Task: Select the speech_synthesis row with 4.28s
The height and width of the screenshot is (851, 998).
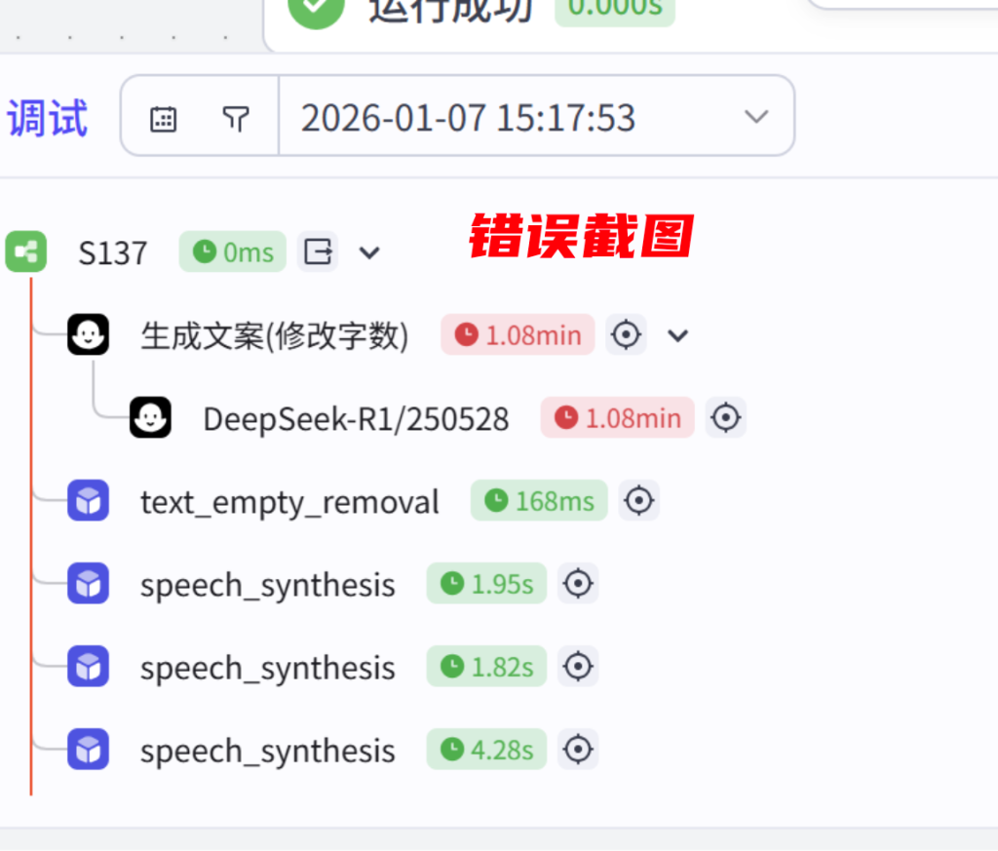Action: point(333,750)
